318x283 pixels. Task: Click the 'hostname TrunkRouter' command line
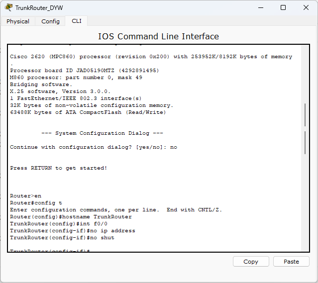71,217
